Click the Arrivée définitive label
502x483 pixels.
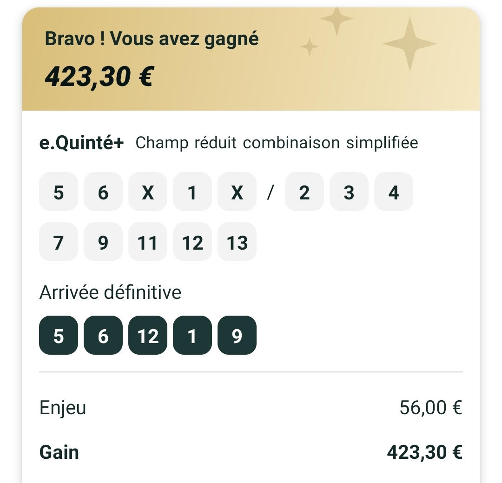[110, 292]
